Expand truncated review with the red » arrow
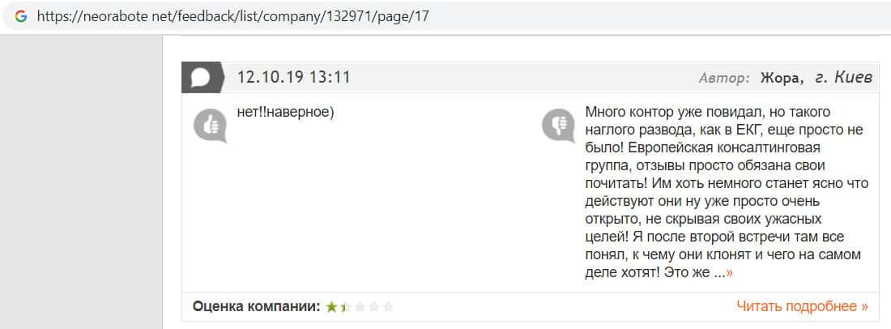This screenshot has width=891, height=329. (730, 273)
